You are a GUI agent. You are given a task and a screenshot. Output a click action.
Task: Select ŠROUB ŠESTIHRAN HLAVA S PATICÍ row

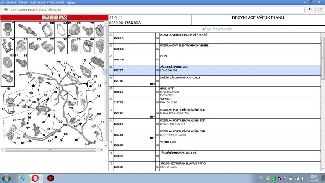[x=215, y=167]
